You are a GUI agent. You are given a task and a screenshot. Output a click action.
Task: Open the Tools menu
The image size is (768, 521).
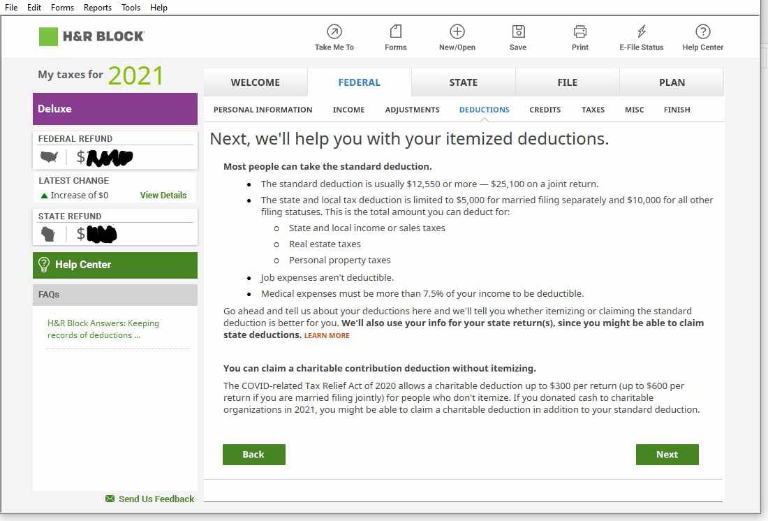[x=131, y=8]
